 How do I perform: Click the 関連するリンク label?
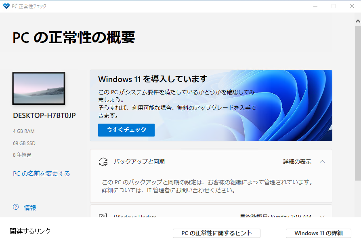pyautogui.click(x=30, y=231)
